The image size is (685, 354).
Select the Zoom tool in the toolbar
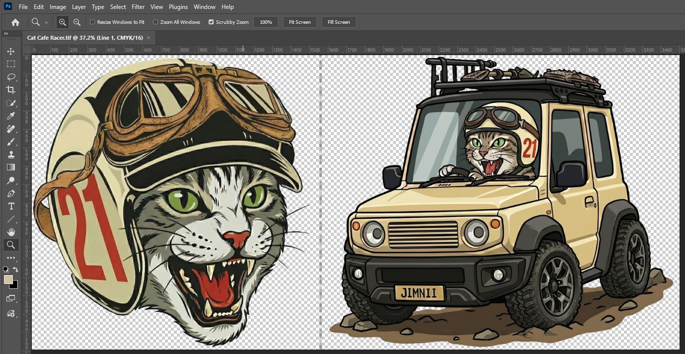pyautogui.click(x=11, y=245)
